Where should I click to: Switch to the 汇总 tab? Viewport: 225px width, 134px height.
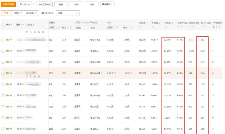6,13
